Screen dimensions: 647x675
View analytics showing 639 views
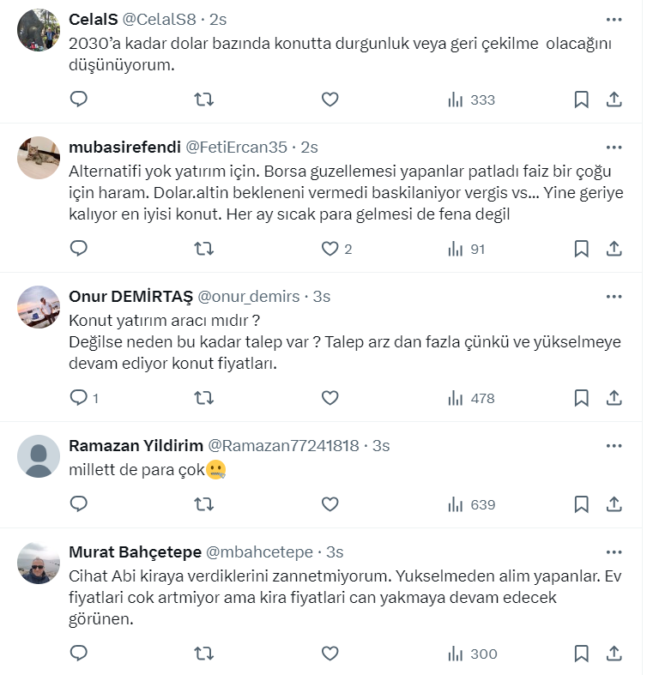click(x=472, y=504)
